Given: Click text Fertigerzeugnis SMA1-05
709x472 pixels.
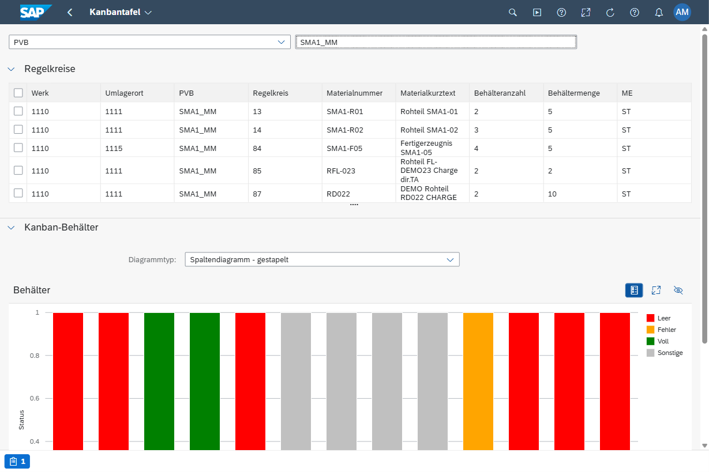Looking at the screenshot, I should coord(426,148).
